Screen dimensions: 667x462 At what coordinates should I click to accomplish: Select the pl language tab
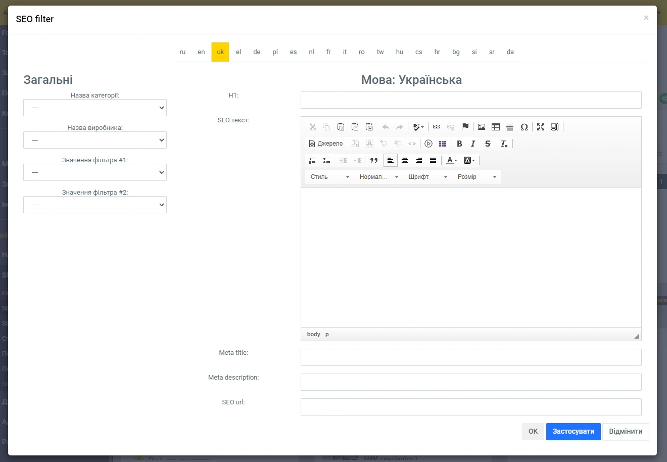pyautogui.click(x=275, y=52)
